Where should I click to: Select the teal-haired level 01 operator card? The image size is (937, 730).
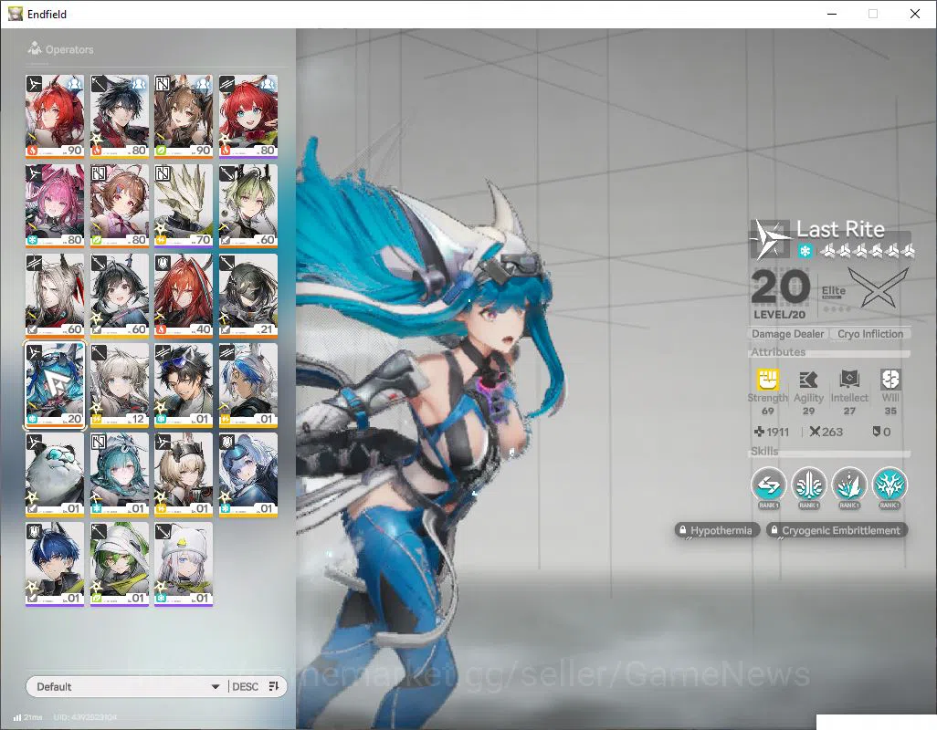click(x=120, y=474)
